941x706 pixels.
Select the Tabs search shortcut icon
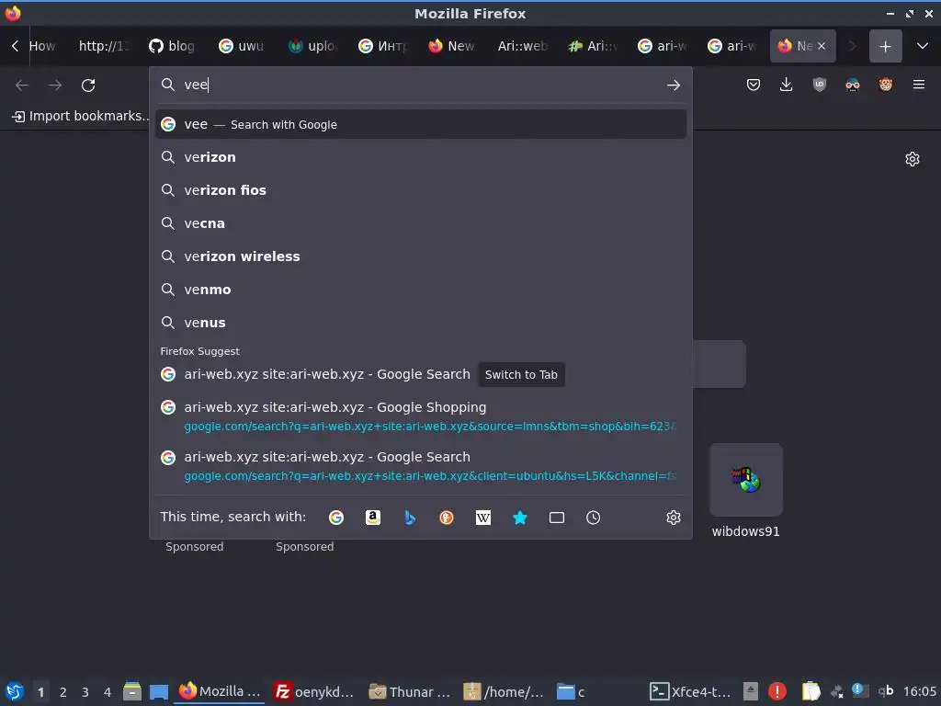point(556,518)
